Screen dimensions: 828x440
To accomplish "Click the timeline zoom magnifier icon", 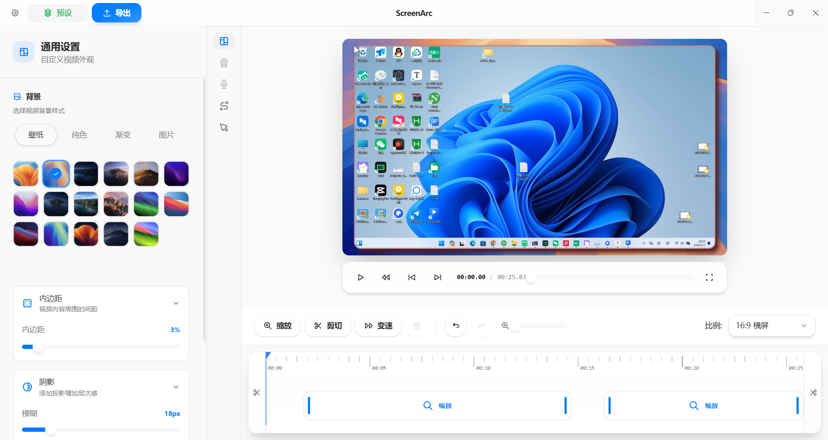I will 505,326.
